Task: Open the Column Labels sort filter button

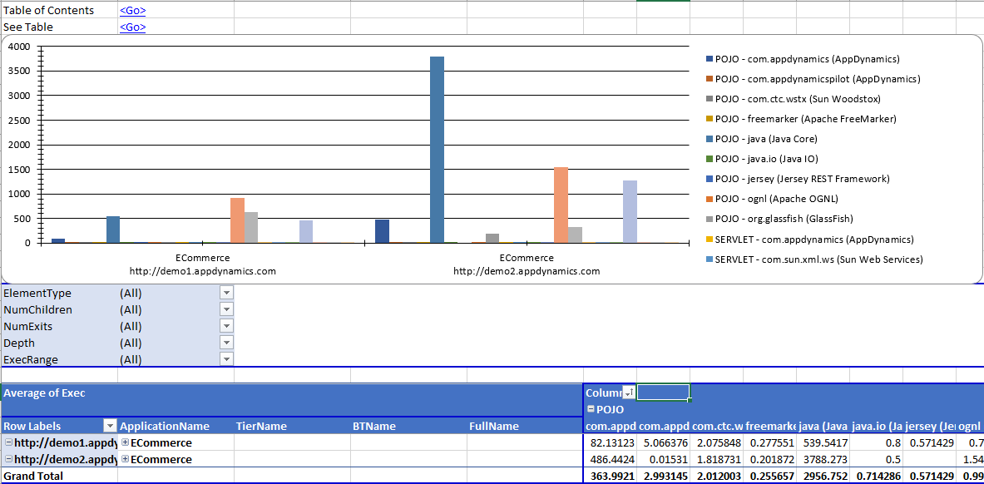Action: tap(629, 393)
